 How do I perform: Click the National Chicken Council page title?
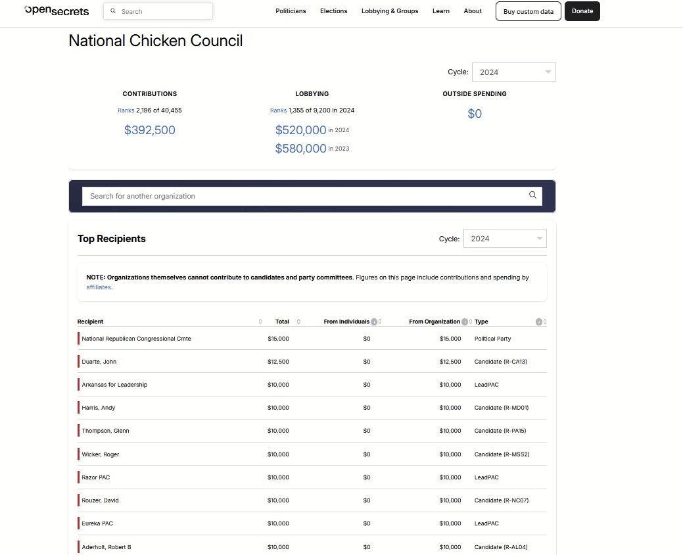(156, 41)
